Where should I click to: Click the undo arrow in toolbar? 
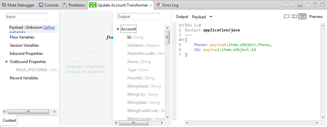click(285, 5)
